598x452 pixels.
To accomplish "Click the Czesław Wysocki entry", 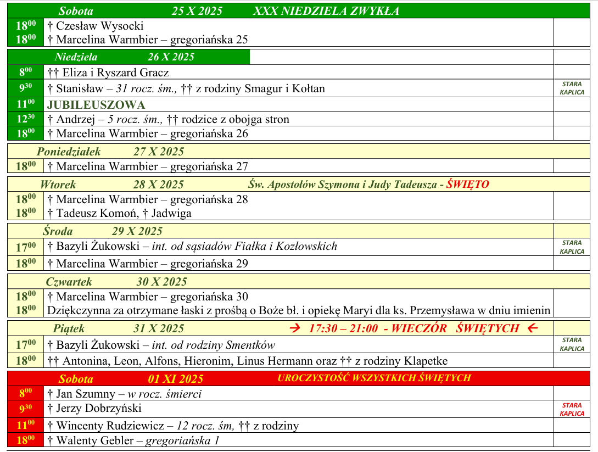I will point(96,25).
